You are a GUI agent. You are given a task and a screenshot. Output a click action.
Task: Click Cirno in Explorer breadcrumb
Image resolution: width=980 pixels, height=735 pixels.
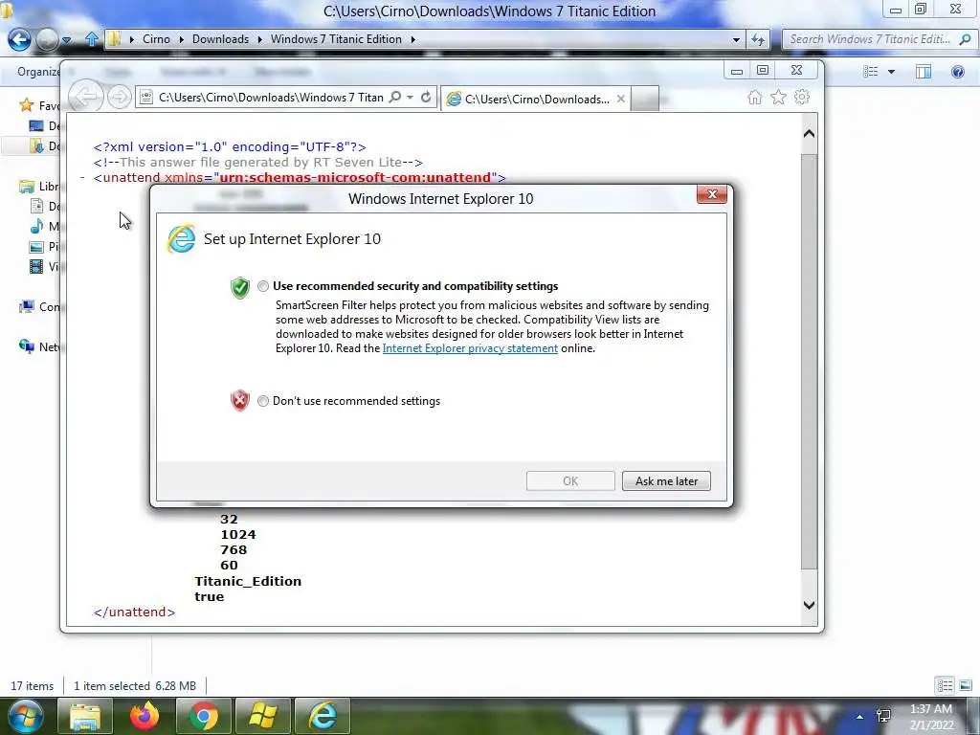coord(156,39)
